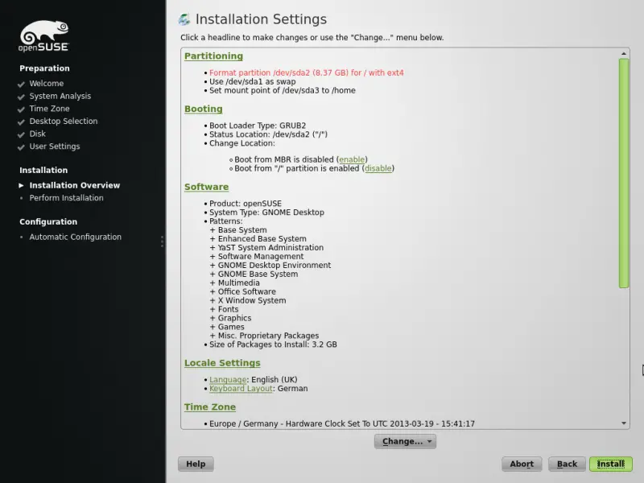Click the 'Office Software' pattern

coord(247,291)
